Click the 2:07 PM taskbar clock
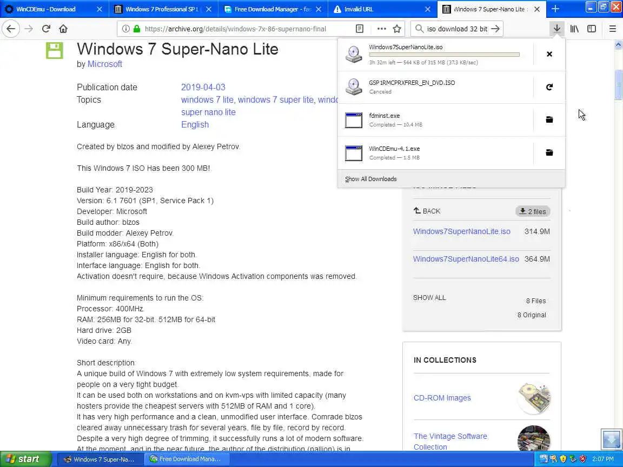The height and width of the screenshot is (467, 623). coord(603,459)
